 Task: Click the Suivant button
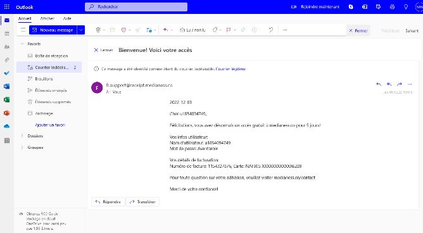[x=412, y=31]
